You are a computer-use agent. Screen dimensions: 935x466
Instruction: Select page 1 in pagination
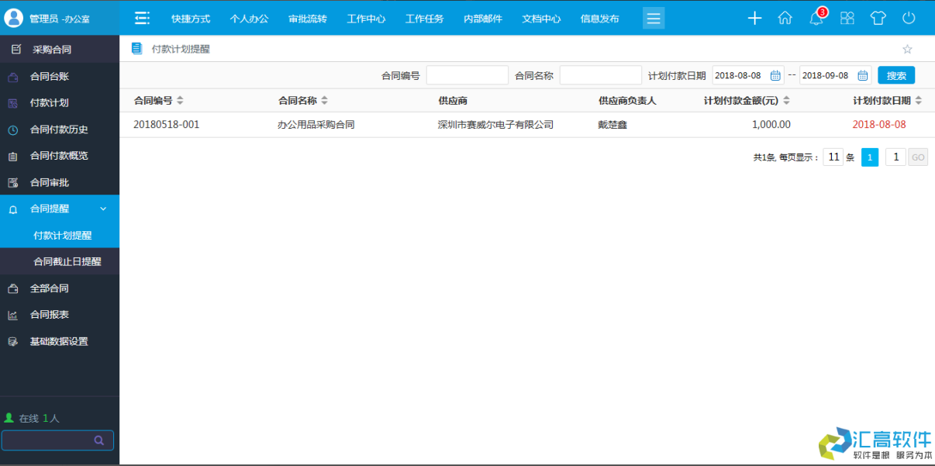869,157
